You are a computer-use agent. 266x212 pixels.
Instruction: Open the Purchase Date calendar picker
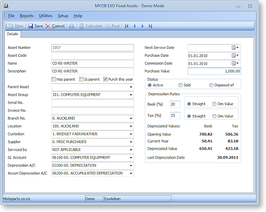(x=235, y=55)
